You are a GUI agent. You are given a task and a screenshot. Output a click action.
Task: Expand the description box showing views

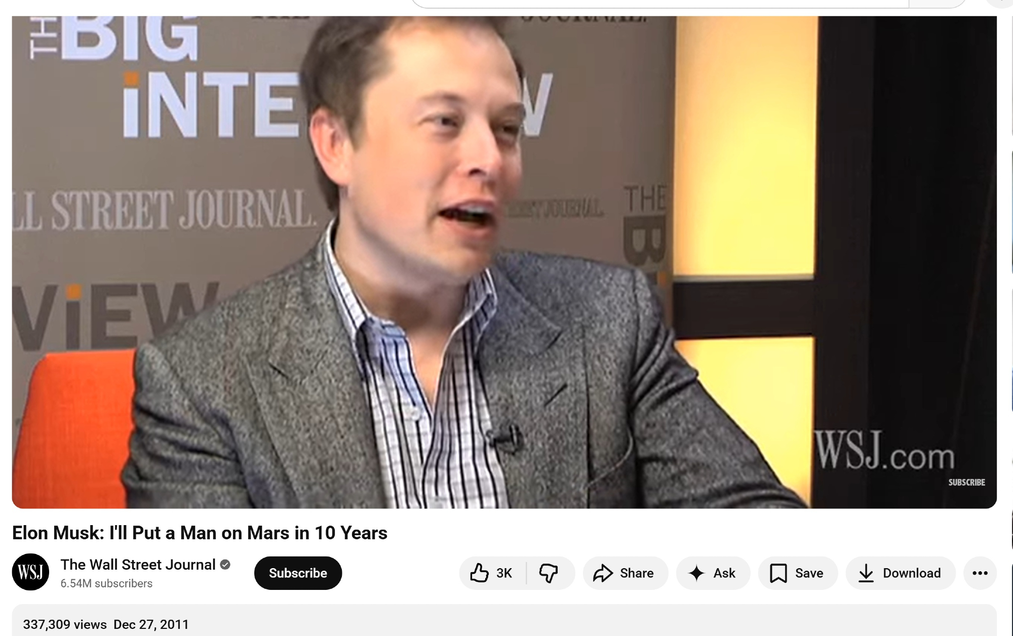[504, 620]
